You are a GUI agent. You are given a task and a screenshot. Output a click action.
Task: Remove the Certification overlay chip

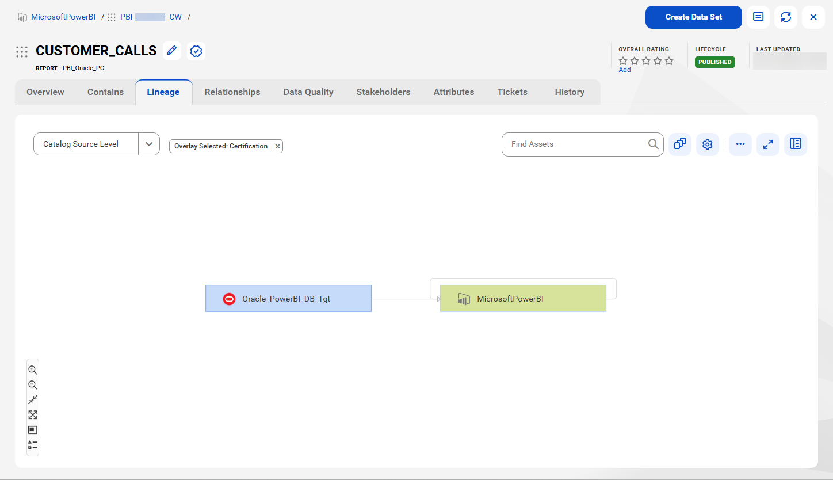click(x=277, y=146)
